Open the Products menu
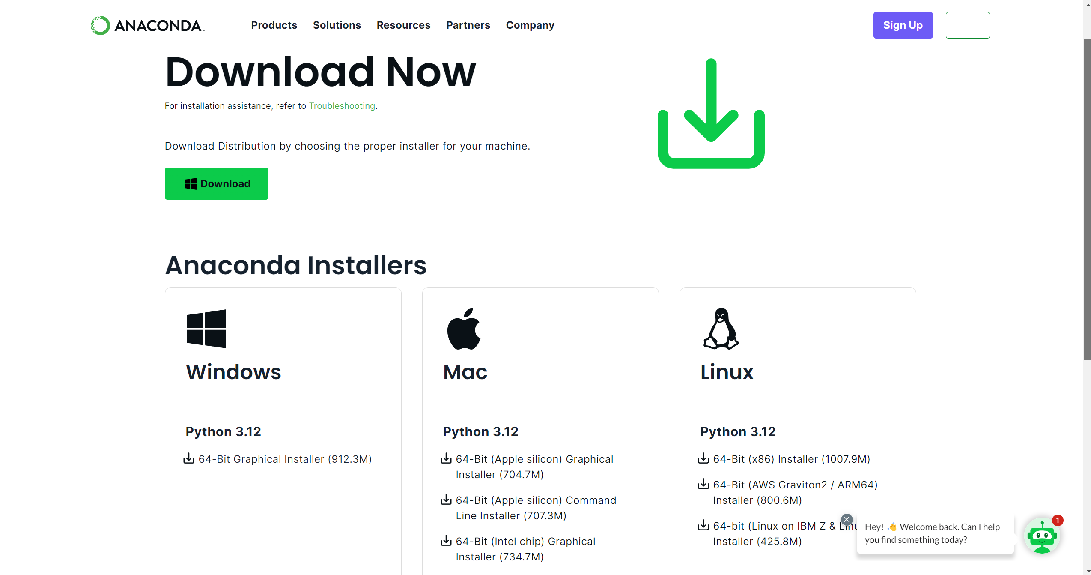The height and width of the screenshot is (575, 1091). point(274,25)
